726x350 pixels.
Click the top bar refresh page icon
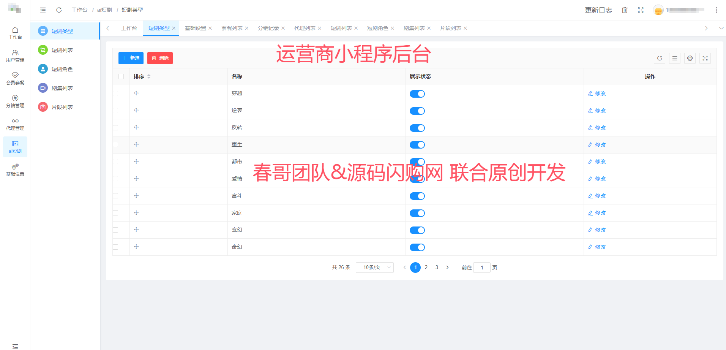point(59,10)
